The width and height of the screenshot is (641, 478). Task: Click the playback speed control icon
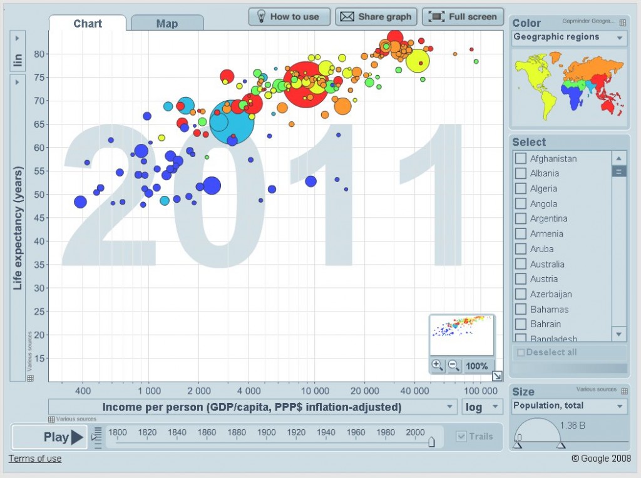pos(96,437)
